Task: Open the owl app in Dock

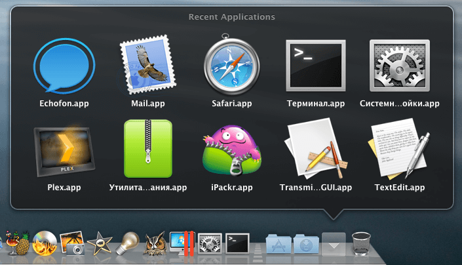Action: click(x=155, y=243)
